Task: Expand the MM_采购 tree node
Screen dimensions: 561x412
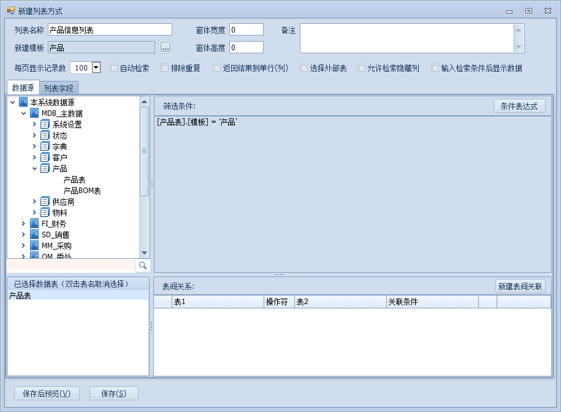Action: [24, 246]
